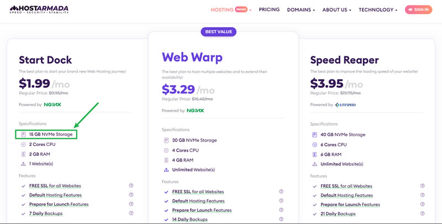Screen dimensions: 442x224
Task: Open help icon for 14 Daily Backups
Action: coord(281,219)
